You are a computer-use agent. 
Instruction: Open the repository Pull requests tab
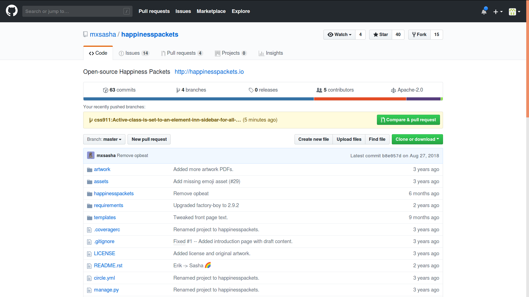[x=182, y=53]
